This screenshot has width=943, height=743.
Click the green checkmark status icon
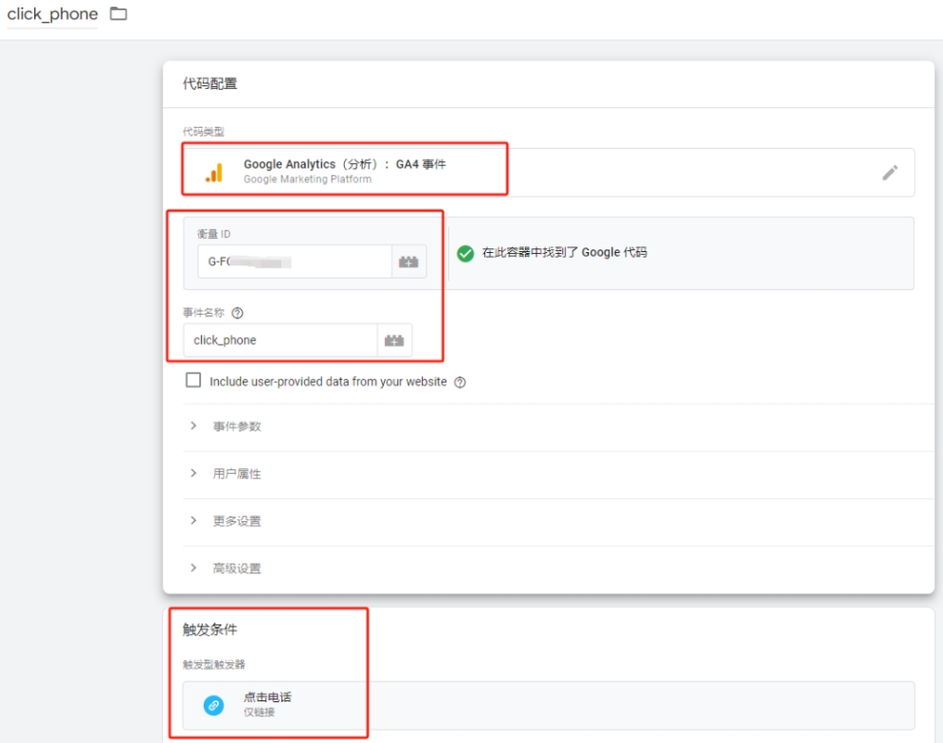pyautogui.click(x=465, y=253)
